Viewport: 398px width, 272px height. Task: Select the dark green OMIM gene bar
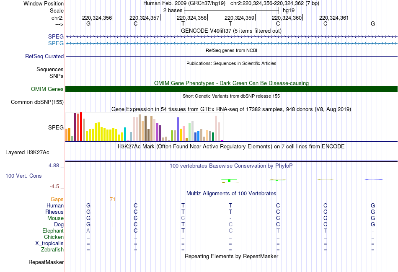pyautogui.click(x=231, y=89)
